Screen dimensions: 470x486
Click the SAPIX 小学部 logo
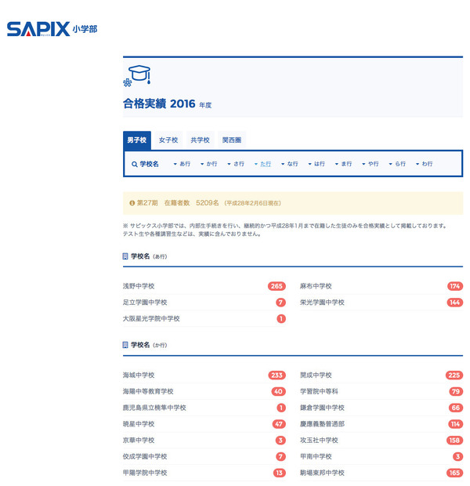(x=52, y=29)
